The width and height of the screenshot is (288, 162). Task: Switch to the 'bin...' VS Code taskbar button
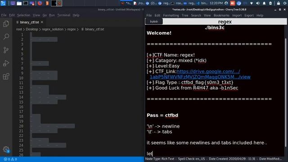[202, 3]
